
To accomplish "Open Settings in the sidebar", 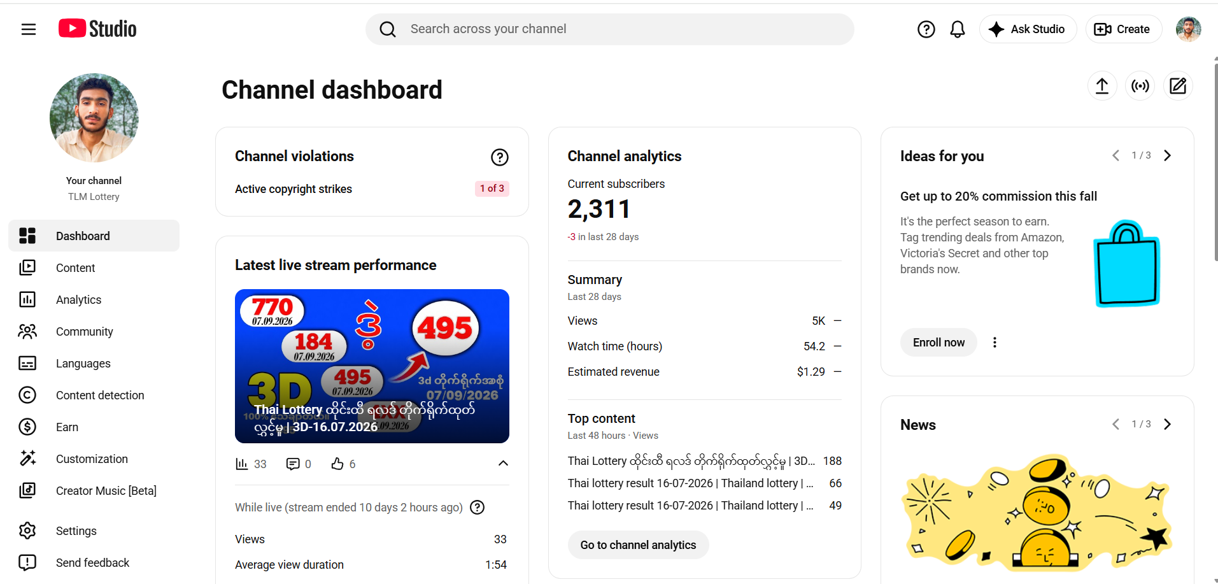I will click(94, 531).
